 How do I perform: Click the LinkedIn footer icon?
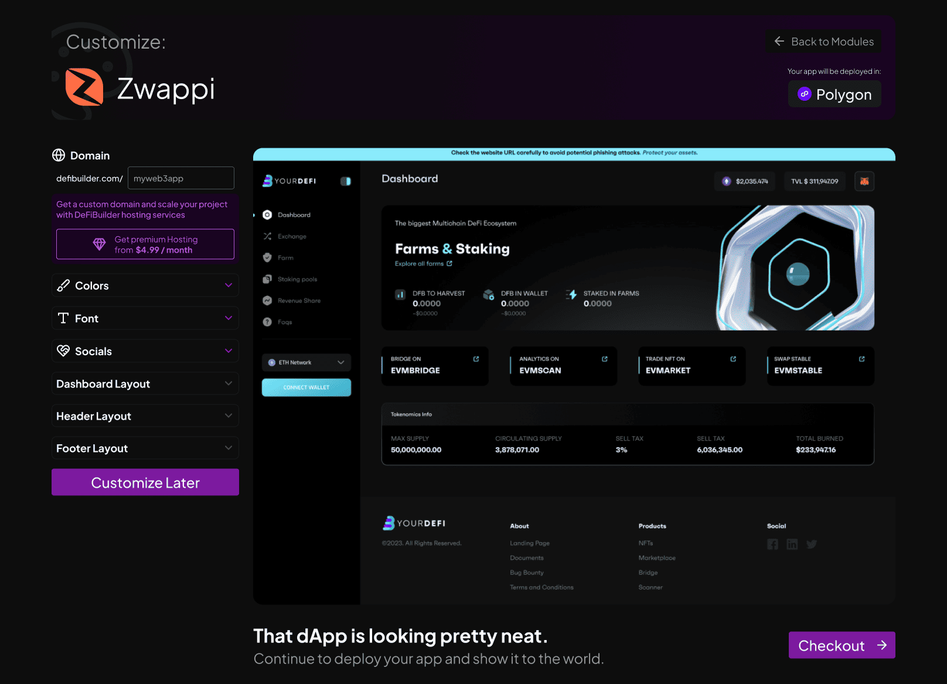792,544
